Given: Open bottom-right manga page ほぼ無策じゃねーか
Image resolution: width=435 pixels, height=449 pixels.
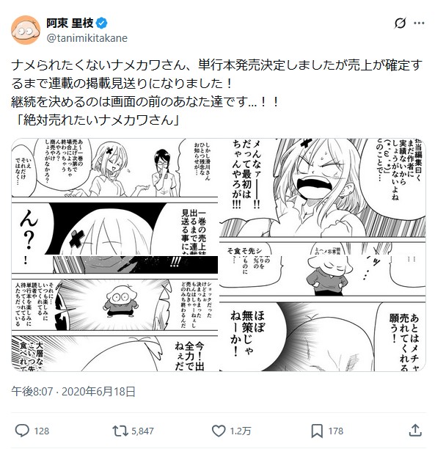Looking at the screenshot, I should (x=323, y=314).
